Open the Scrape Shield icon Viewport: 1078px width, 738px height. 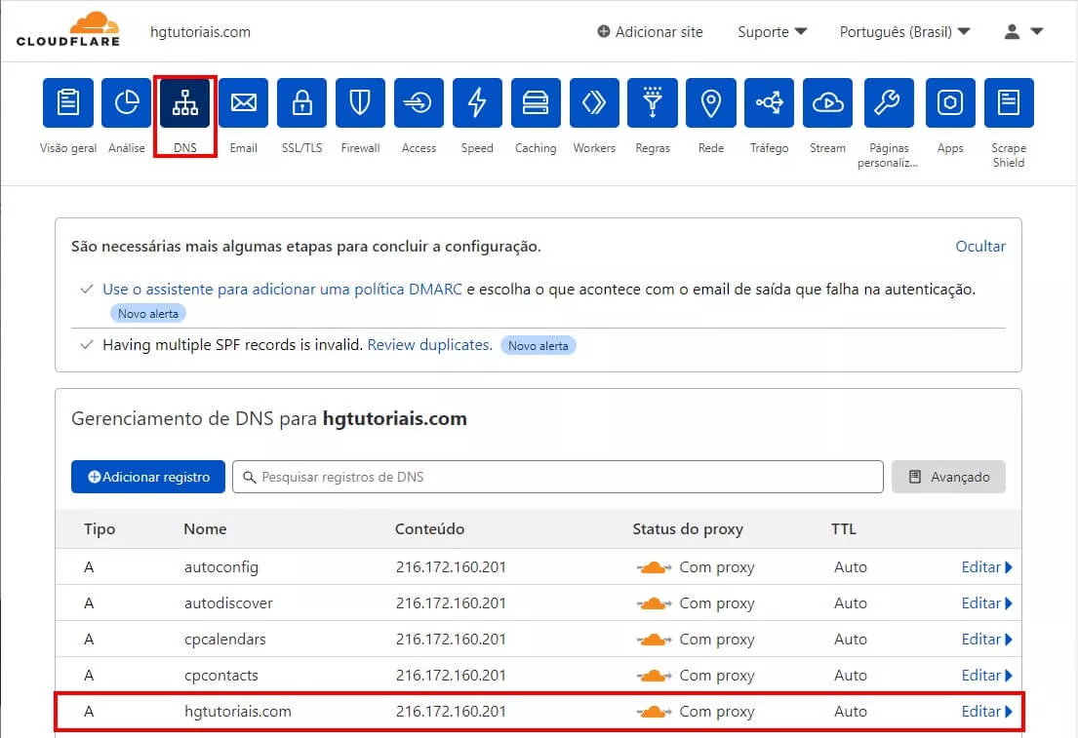[x=1009, y=103]
